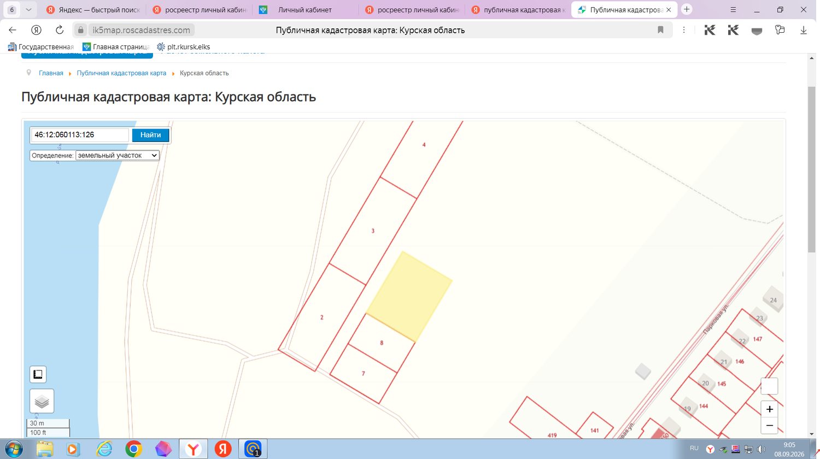Zoom in the cadastral map
Viewport: 820px width, 459px height.
click(x=769, y=409)
